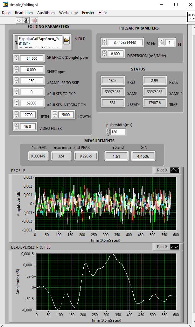This screenshot has width=195, height=327.
Task: Click the #SAMPLES TO SKIP field 250
Action: [x=31, y=81]
